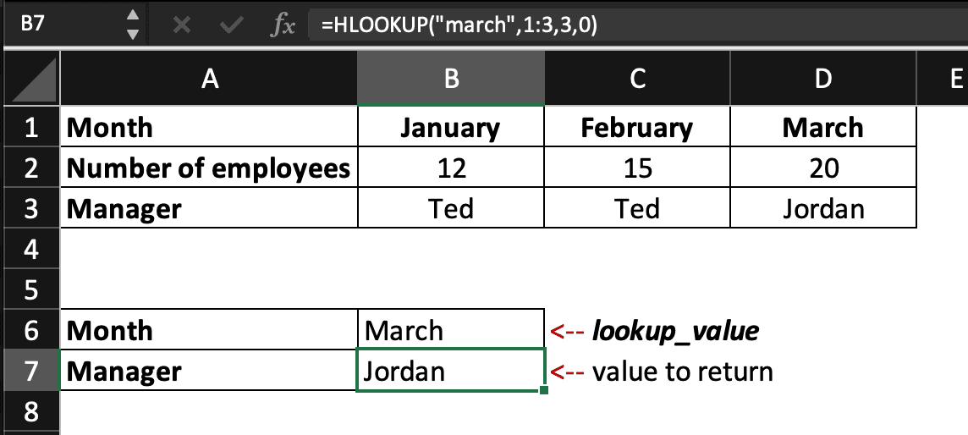Select the Jordan cell in row 3

(x=823, y=208)
